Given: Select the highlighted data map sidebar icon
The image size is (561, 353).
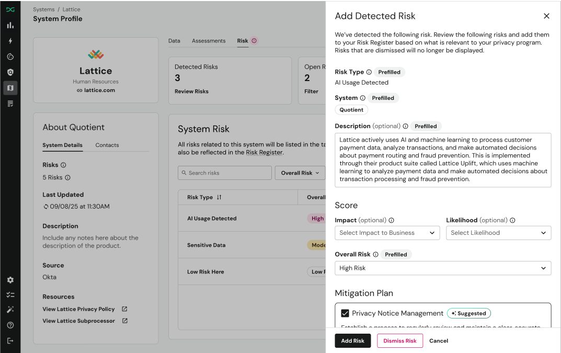Looking at the screenshot, I should [10, 88].
